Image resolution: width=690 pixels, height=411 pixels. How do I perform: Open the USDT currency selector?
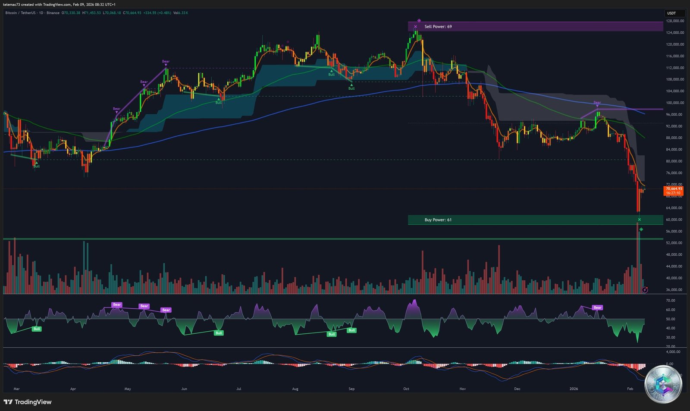coord(671,13)
